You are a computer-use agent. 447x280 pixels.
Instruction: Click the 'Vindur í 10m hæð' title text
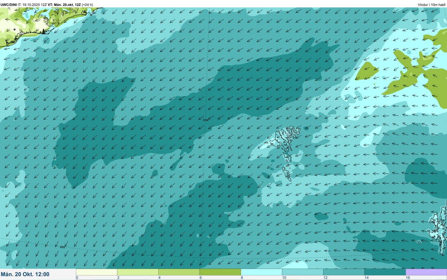click(x=431, y=5)
